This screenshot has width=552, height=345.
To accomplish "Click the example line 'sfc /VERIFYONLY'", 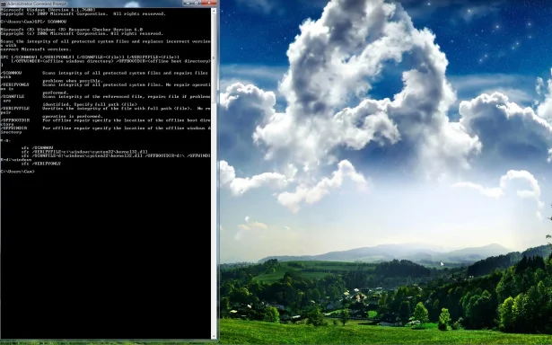I will [40, 164].
